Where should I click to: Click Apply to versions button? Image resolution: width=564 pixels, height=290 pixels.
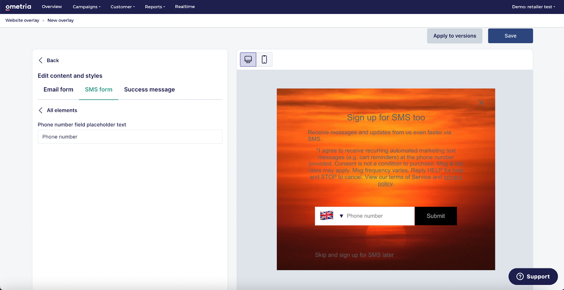click(x=455, y=36)
